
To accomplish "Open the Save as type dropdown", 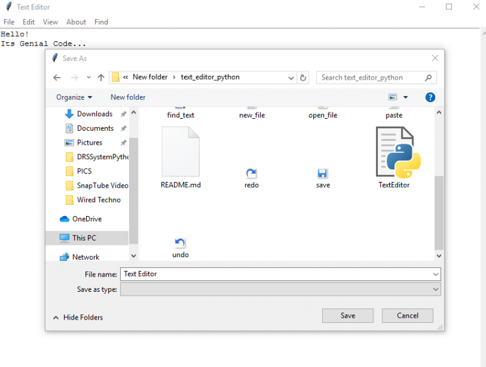I will (280, 289).
